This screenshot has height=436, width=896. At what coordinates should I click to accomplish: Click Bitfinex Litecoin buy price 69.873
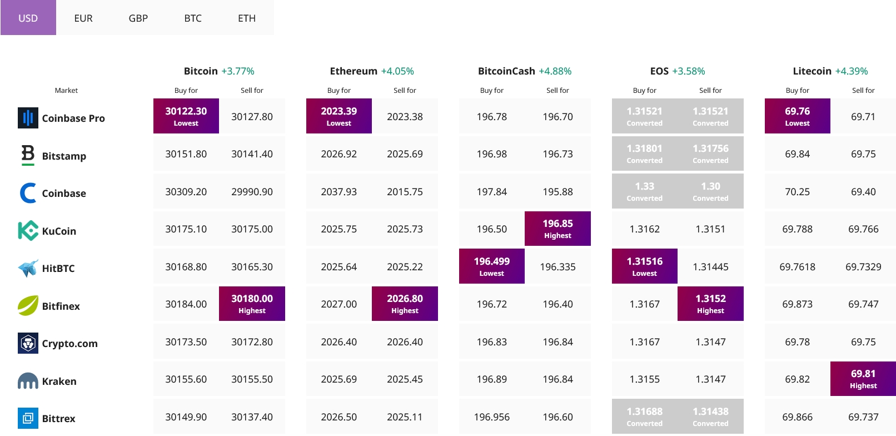pos(798,304)
